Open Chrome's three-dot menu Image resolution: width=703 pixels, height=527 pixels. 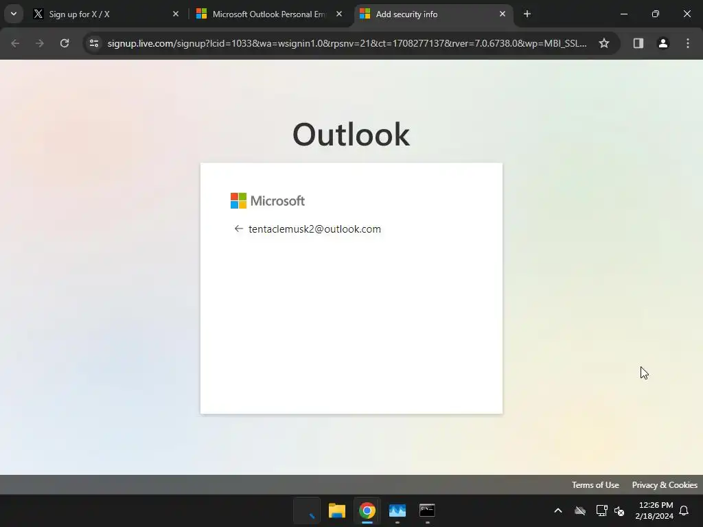pyautogui.click(x=688, y=43)
